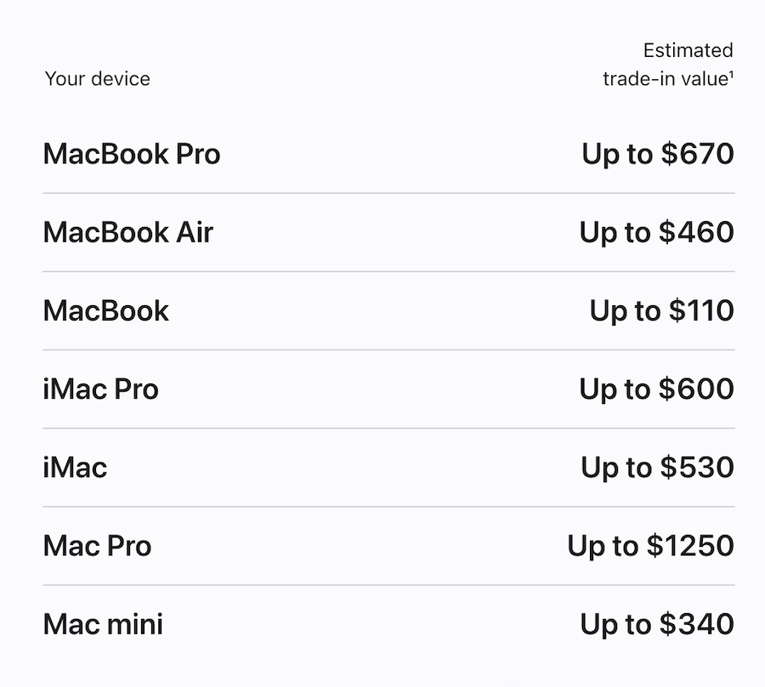Choose the iMac Pro device name

pyautogui.click(x=100, y=389)
